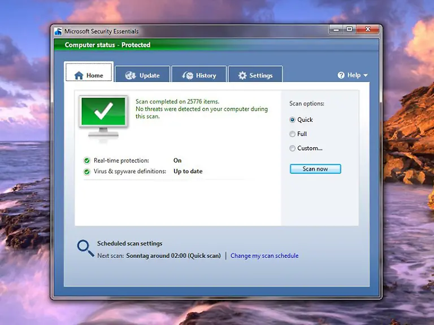Click the Microsoft Security Essentials title bar icon

58,32
